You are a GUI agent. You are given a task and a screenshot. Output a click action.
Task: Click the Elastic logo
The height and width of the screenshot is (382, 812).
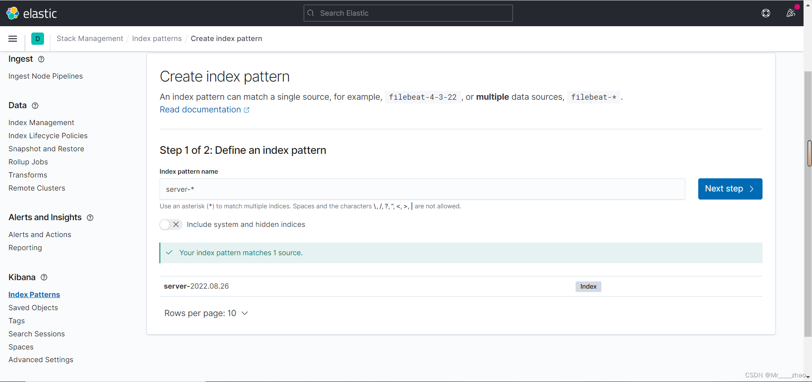pos(31,13)
